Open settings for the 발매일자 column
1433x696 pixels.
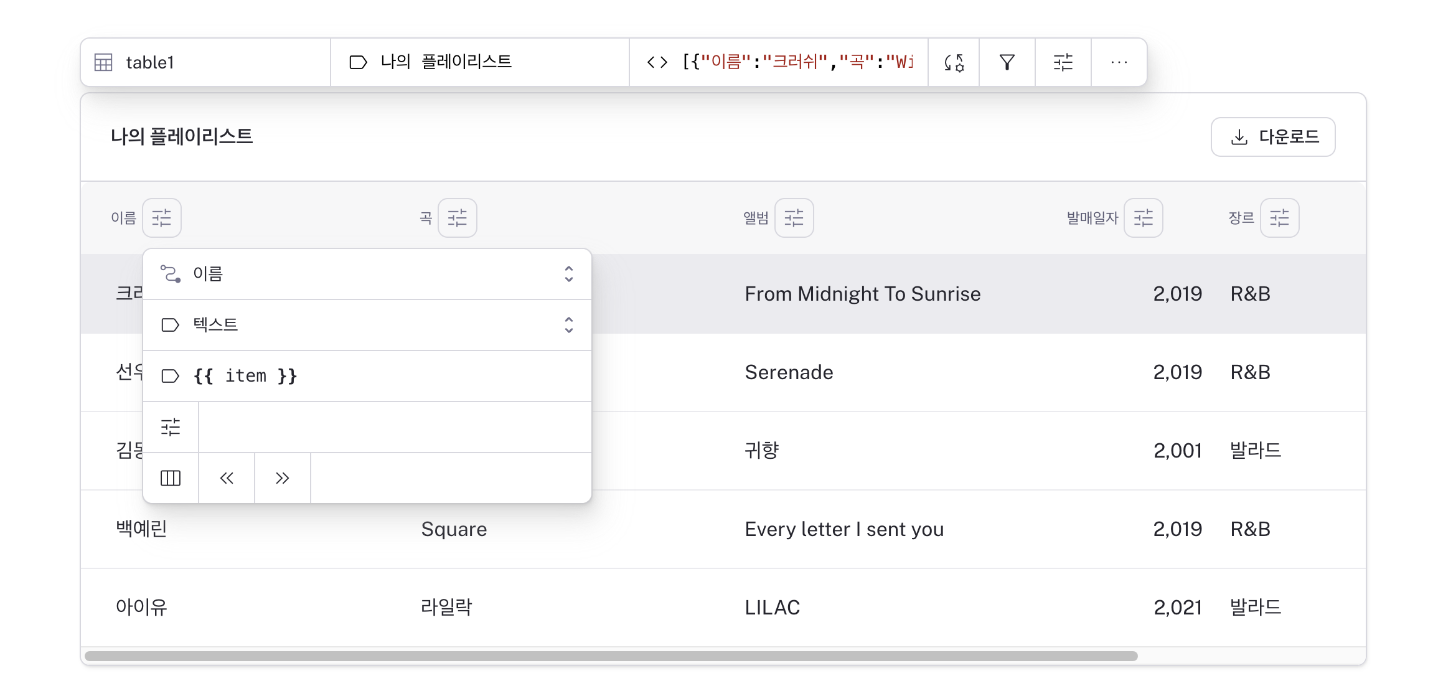pyautogui.click(x=1144, y=218)
